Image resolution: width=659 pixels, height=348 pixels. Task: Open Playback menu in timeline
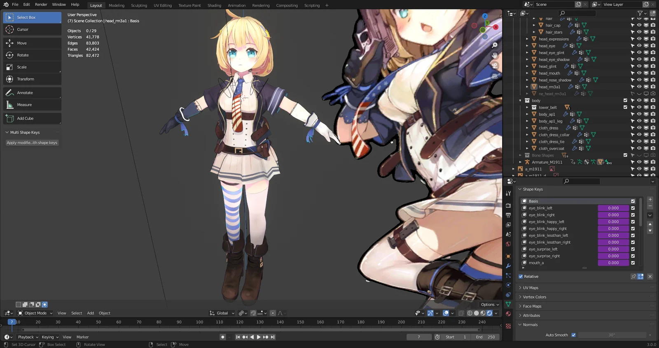point(28,337)
